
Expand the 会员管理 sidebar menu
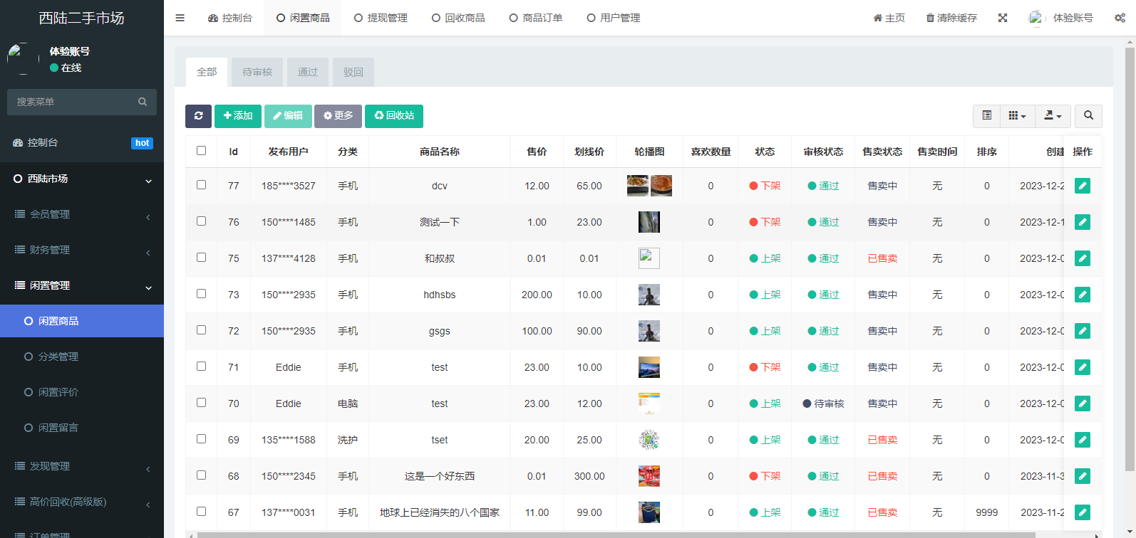coord(82,214)
